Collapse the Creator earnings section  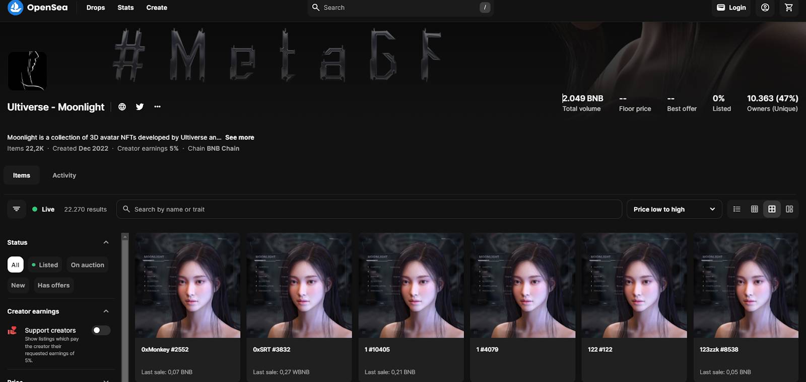pos(106,311)
